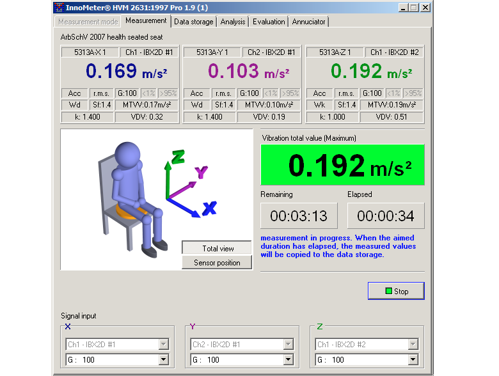Click the green square indicator on Stop
This screenshot has width=499, height=376.
[388, 292]
